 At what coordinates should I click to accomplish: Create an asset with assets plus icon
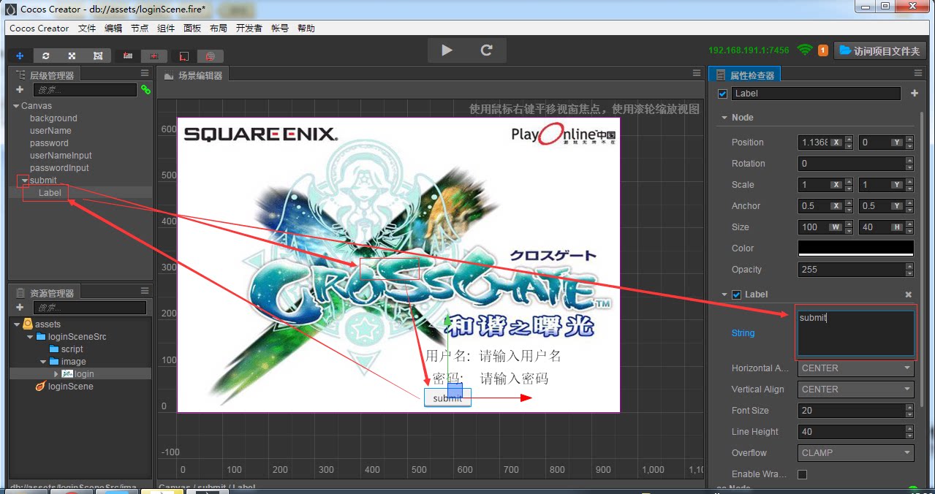point(20,308)
